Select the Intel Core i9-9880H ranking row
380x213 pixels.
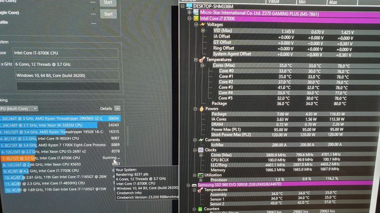pos(60,138)
